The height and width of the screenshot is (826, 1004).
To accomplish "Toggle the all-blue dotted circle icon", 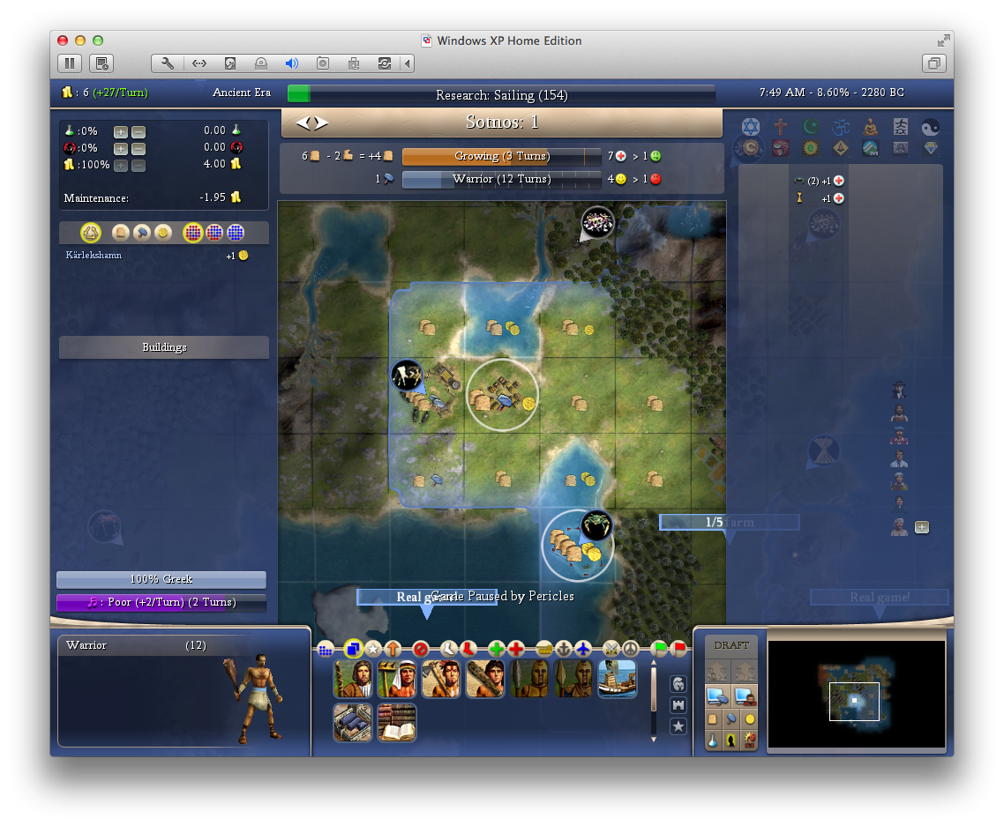I will click(x=236, y=233).
